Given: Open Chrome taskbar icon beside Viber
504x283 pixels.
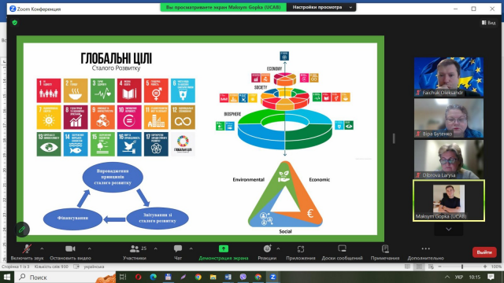Looking at the screenshot, I should pos(258,277).
